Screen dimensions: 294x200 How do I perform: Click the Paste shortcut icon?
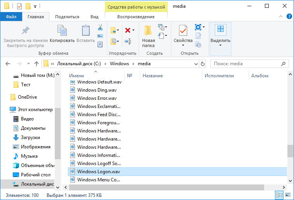(x=100, y=44)
